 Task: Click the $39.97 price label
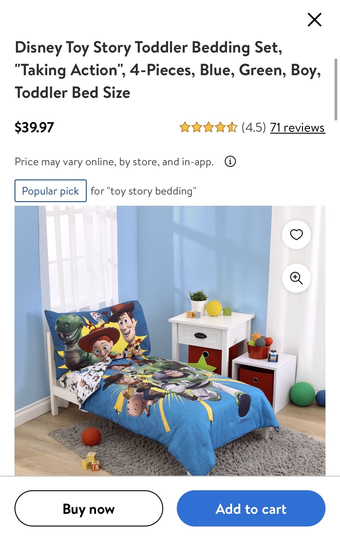[34, 127]
